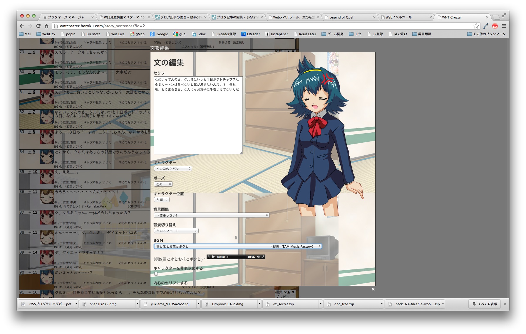Reload the current page
Image resolution: width=526 pixels, height=334 pixels.
click(38, 26)
